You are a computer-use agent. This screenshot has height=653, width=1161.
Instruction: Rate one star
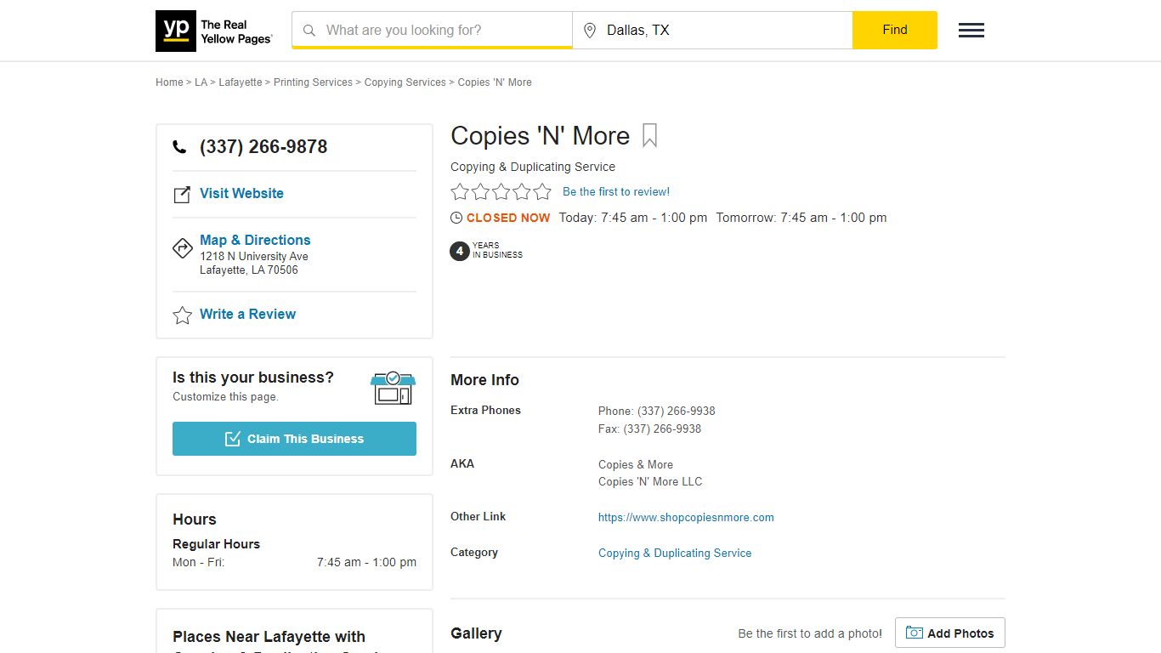[460, 192]
